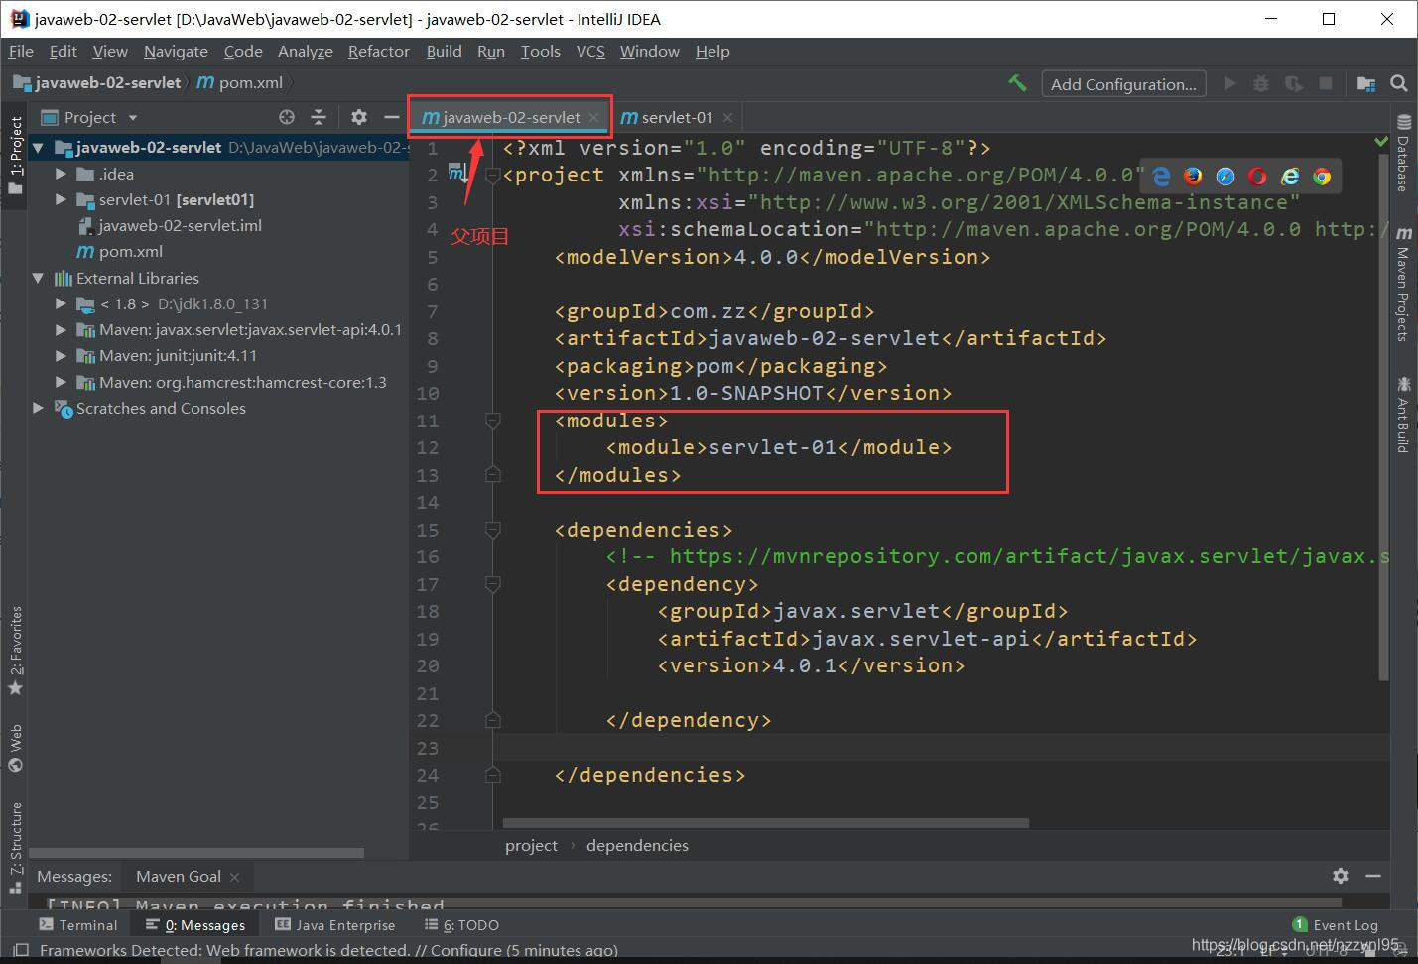Fold the project tag at line 2

click(492, 176)
